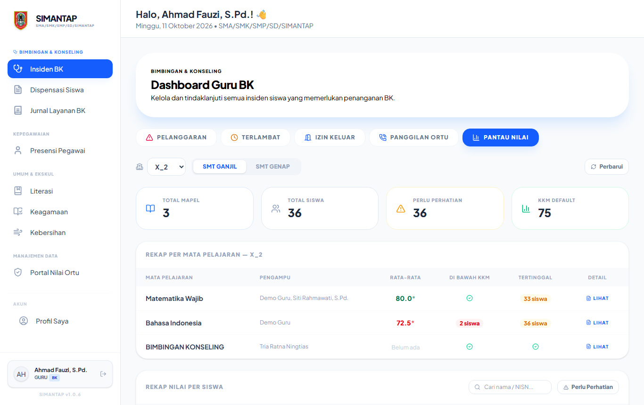Go to Jurnal Layanan BK

click(x=60, y=111)
